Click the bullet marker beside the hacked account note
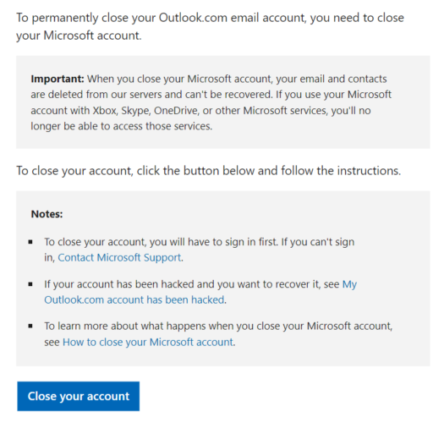The image size is (444, 423). point(30,284)
